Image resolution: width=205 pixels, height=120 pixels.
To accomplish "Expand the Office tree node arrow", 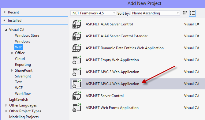I will click(x=12, y=53).
